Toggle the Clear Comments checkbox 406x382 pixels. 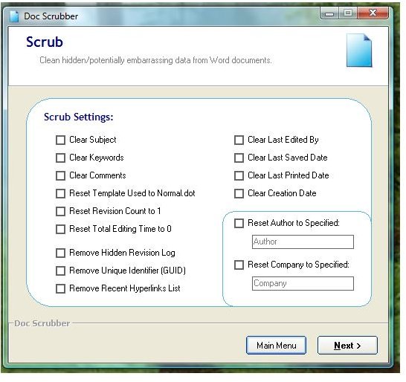pyautogui.click(x=60, y=175)
